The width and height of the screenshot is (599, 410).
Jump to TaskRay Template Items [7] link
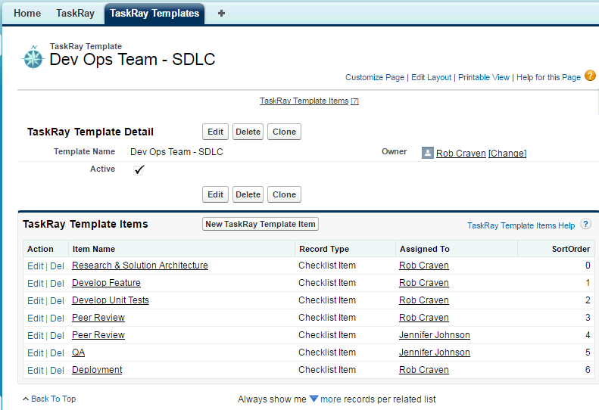click(x=309, y=101)
